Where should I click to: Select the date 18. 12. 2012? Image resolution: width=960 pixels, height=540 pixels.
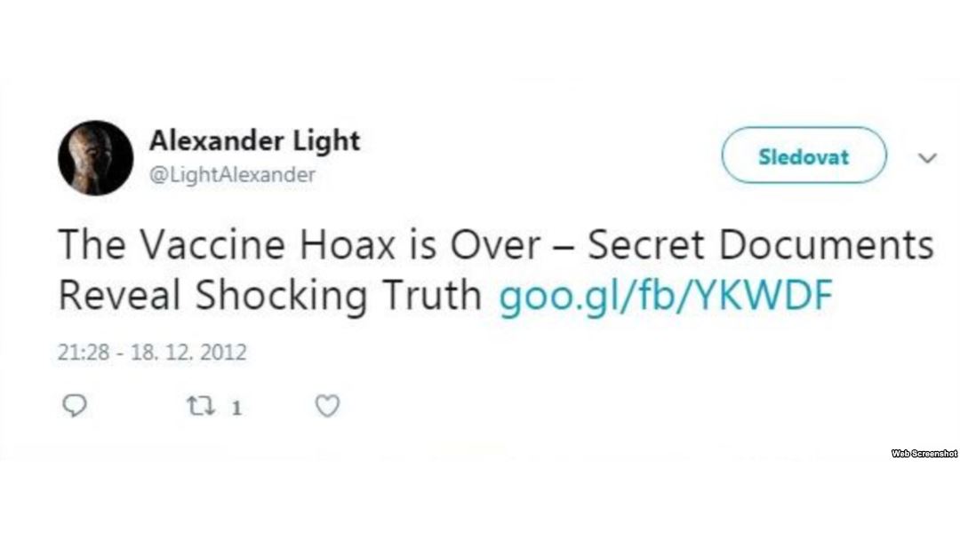pyautogui.click(x=188, y=353)
